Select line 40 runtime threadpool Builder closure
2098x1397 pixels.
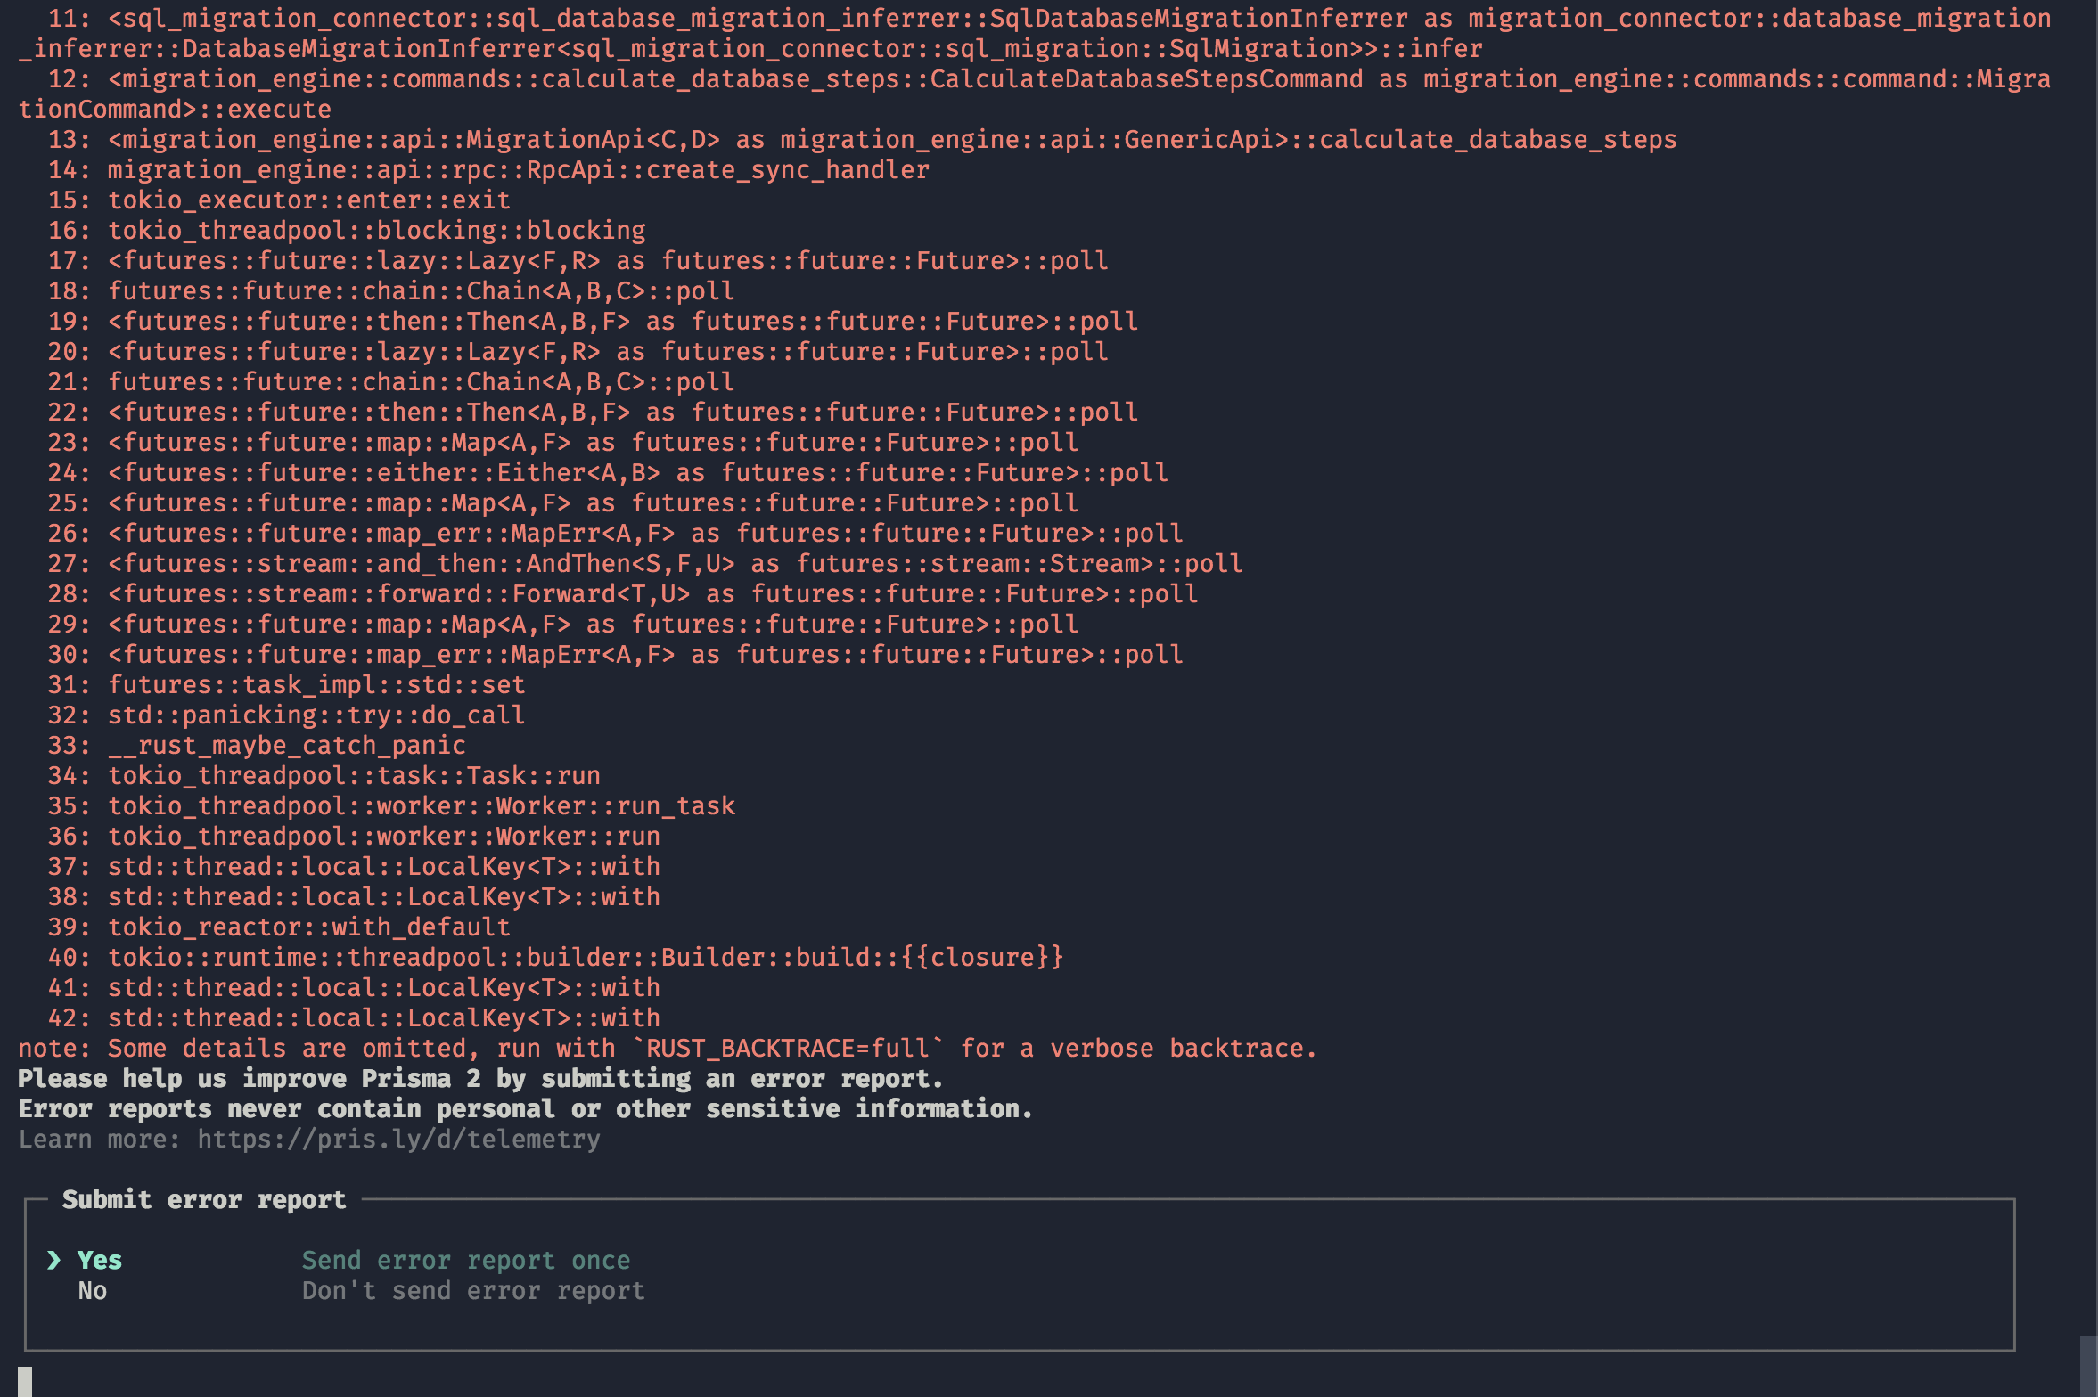[x=585, y=957]
